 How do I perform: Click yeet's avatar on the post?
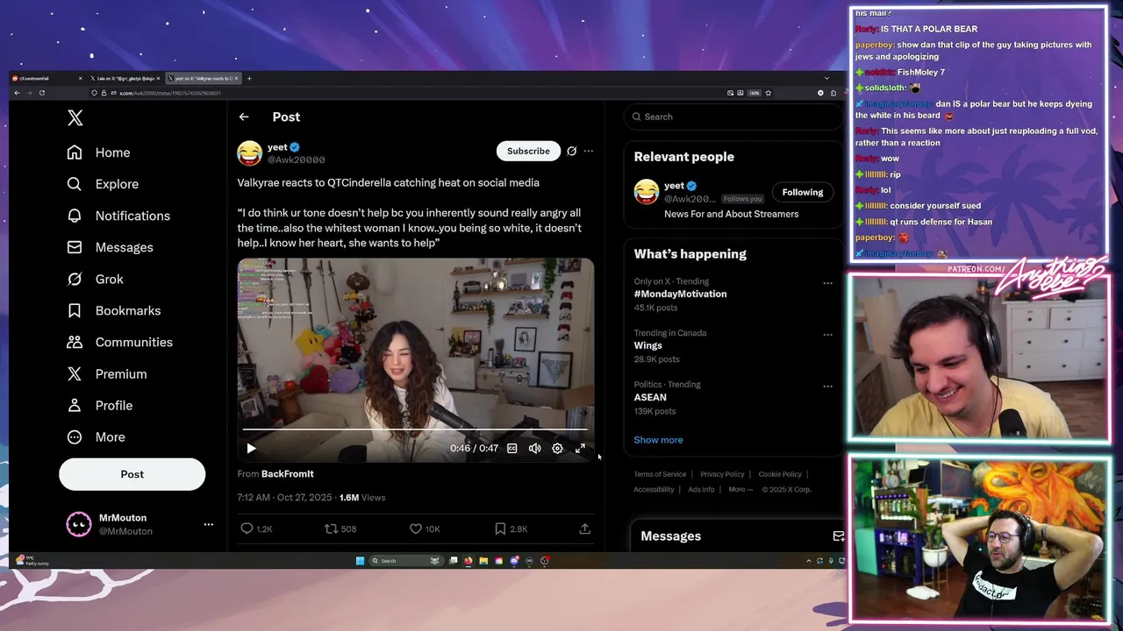(x=250, y=153)
